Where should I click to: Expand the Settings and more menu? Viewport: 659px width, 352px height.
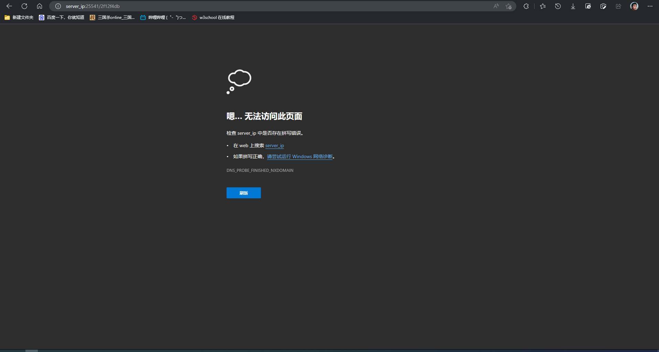pyautogui.click(x=650, y=6)
